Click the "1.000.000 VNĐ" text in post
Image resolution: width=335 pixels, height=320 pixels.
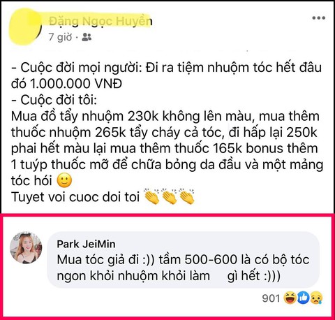[76, 84]
